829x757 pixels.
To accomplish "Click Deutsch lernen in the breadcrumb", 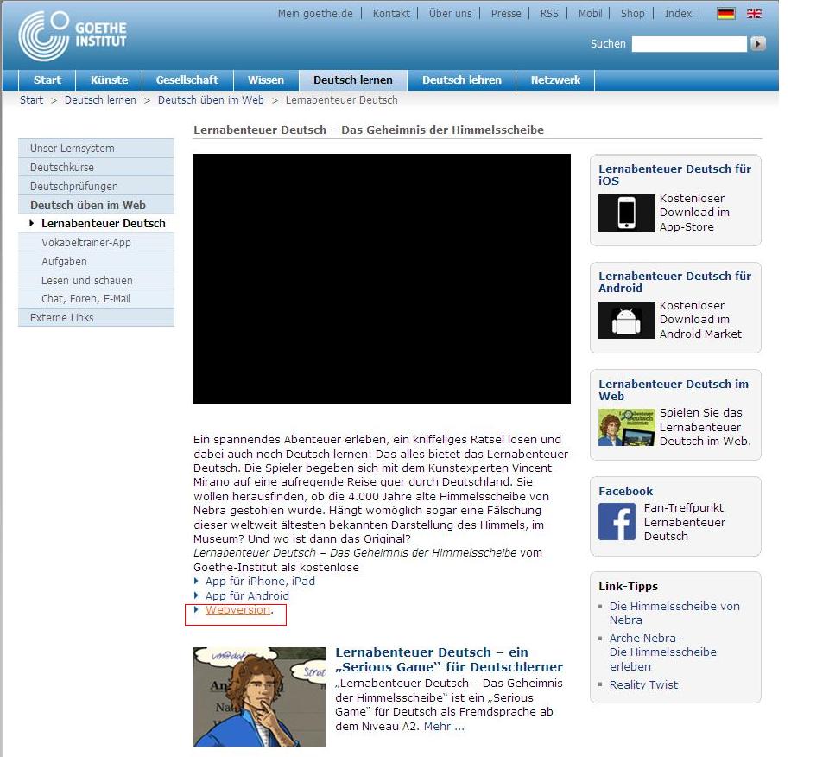I will tap(100, 100).
